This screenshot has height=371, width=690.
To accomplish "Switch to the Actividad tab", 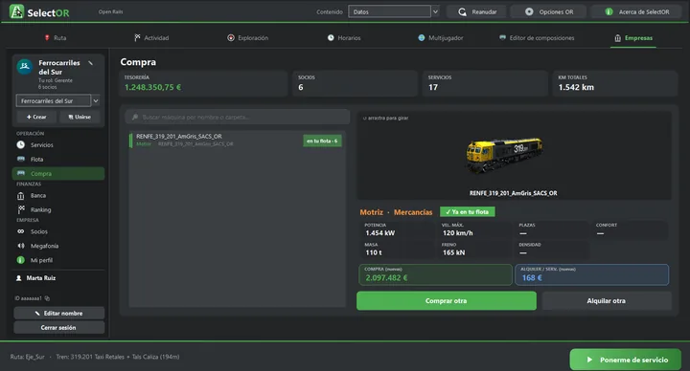I will coord(151,37).
